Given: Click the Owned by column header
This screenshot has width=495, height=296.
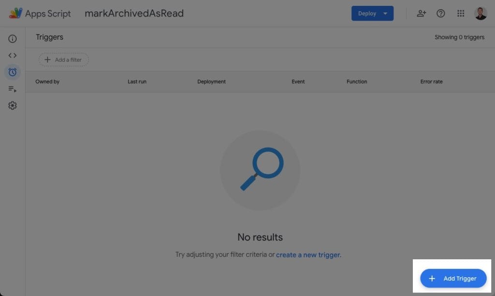Looking at the screenshot, I should tap(47, 82).
